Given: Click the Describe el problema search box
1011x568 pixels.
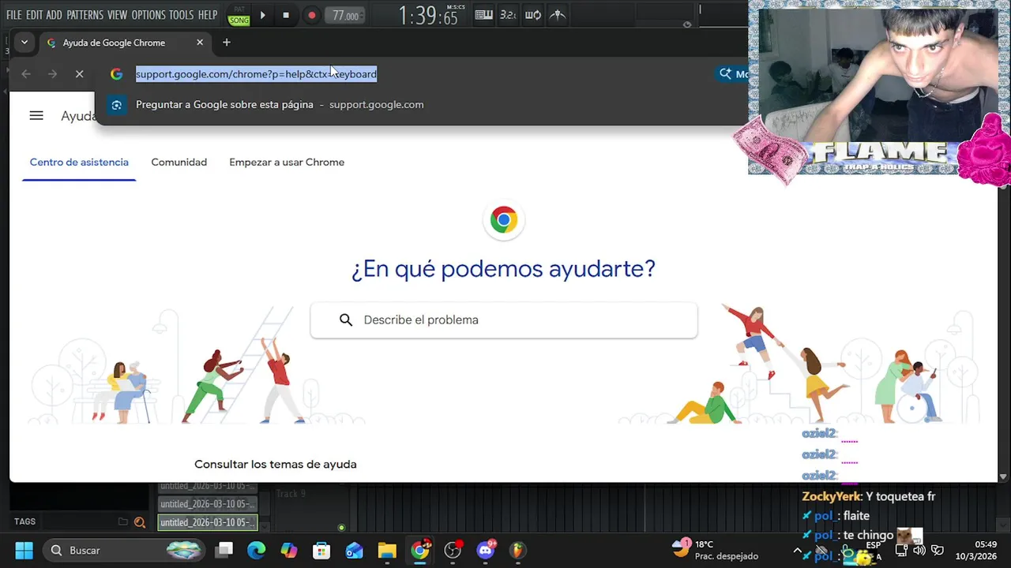Looking at the screenshot, I should tap(504, 320).
